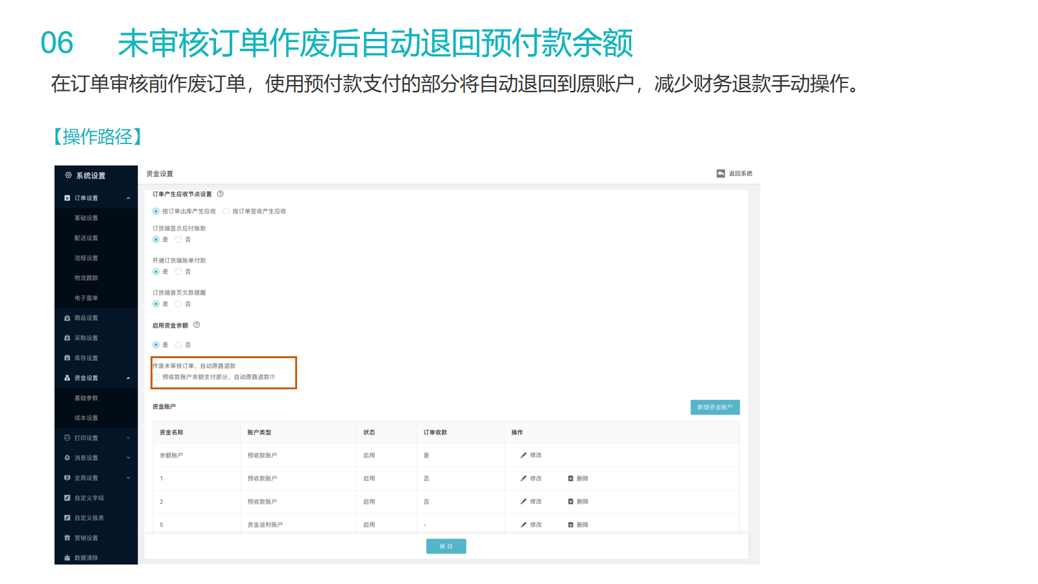Click pencil icon in account 5 row

524,525
